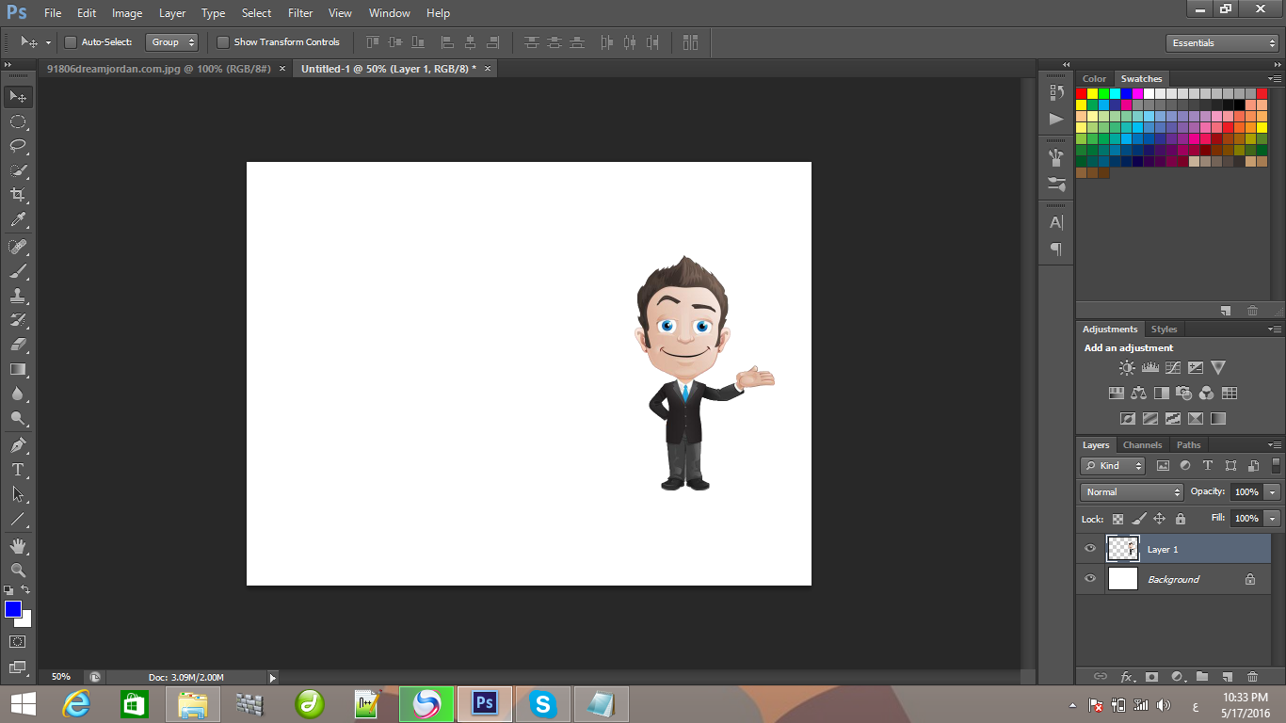Select the Zoom tool

17,570
